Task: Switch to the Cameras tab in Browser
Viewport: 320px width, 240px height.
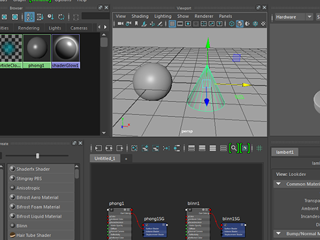Action: tap(79, 28)
